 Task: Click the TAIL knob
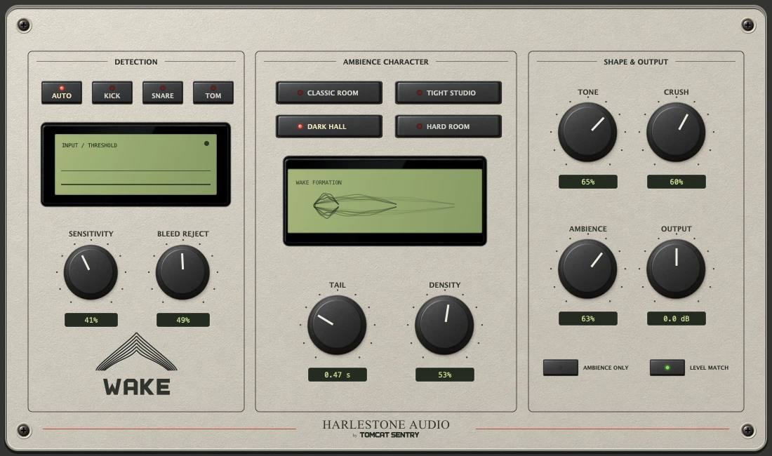point(337,325)
